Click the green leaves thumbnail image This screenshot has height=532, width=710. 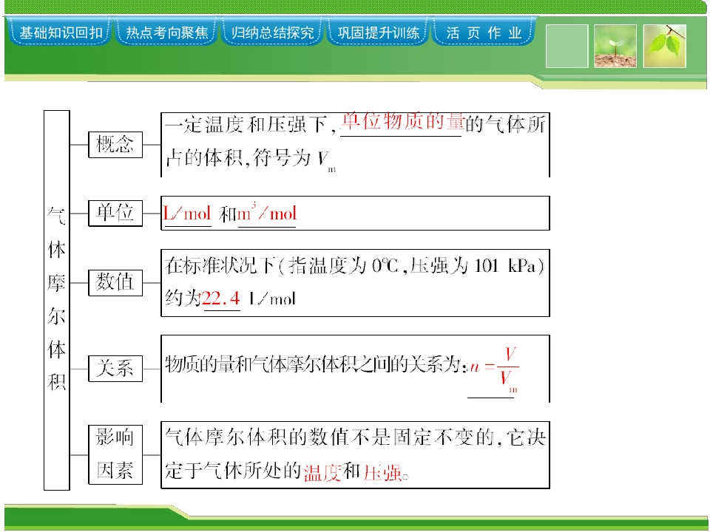tap(665, 46)
